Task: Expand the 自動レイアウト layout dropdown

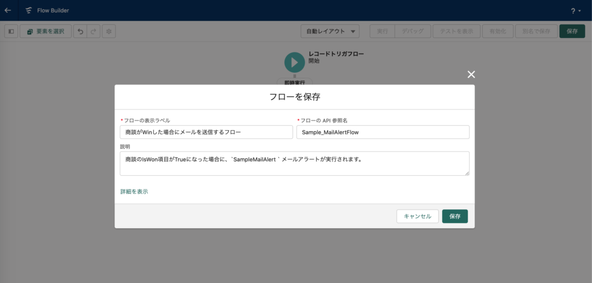Action: (x=330, y=31)
